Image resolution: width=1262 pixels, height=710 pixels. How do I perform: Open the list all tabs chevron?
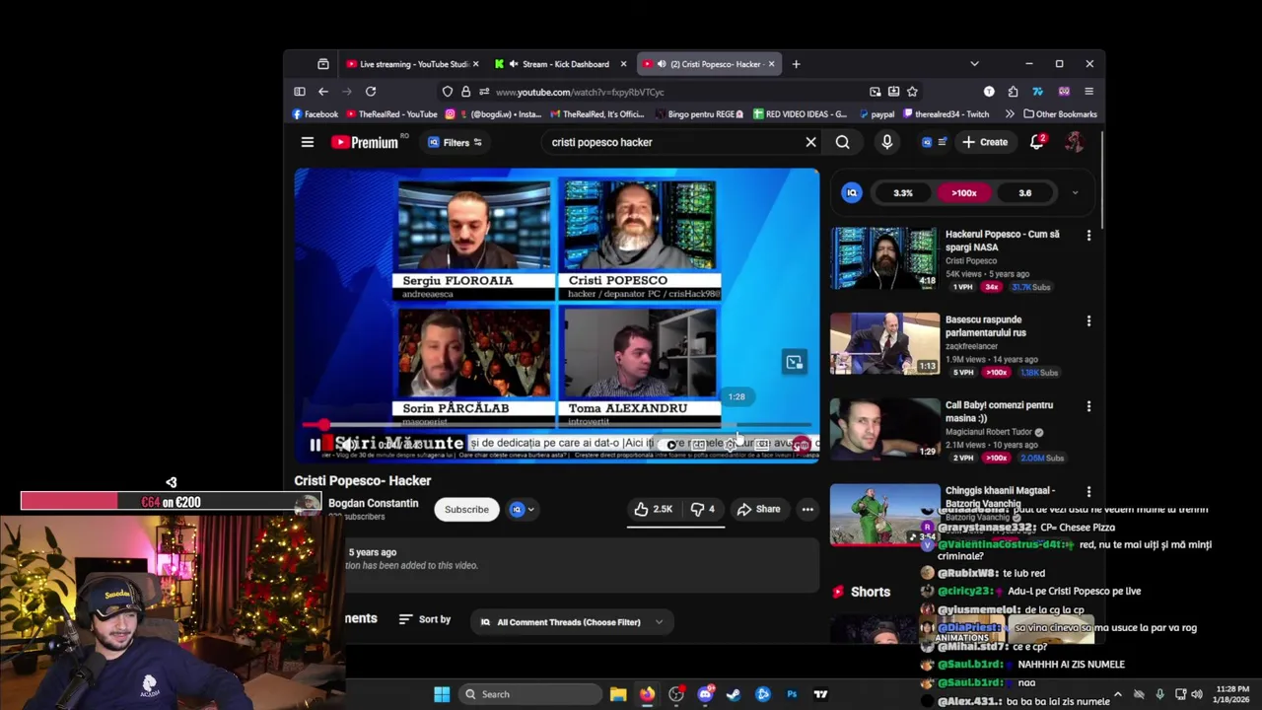pyautogui.click(x=974, y=64)
